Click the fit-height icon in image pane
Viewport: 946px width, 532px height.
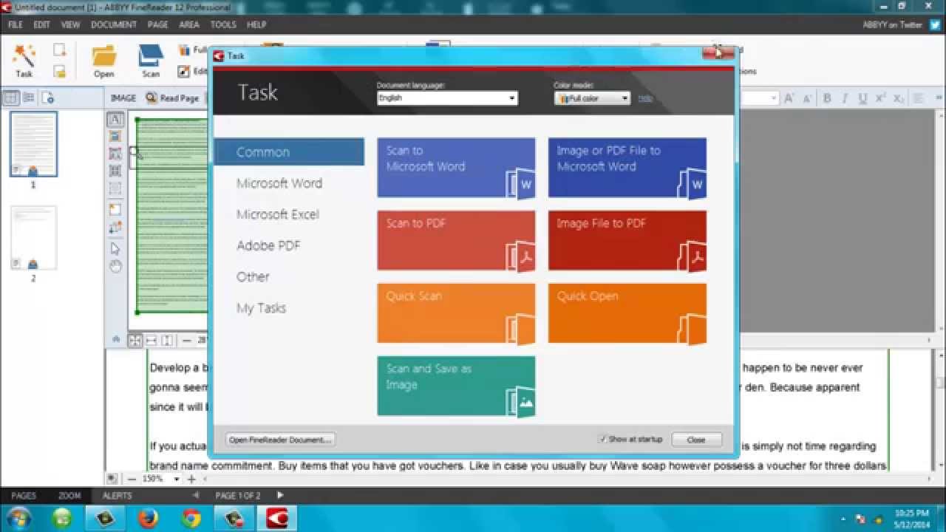coord(167,340)
